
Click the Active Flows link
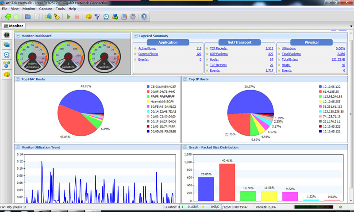[x=147, y=48]
